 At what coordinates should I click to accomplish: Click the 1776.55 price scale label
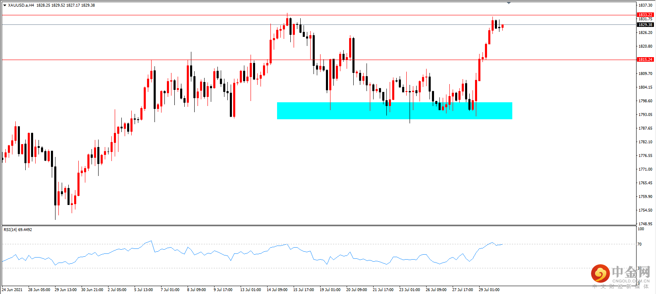[x=645, y=156]
